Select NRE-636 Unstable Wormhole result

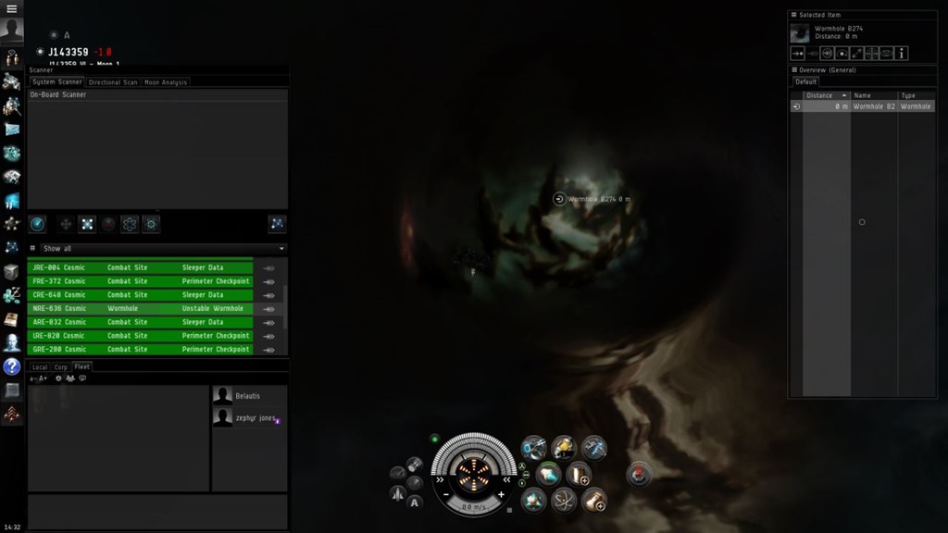point(141,308)
